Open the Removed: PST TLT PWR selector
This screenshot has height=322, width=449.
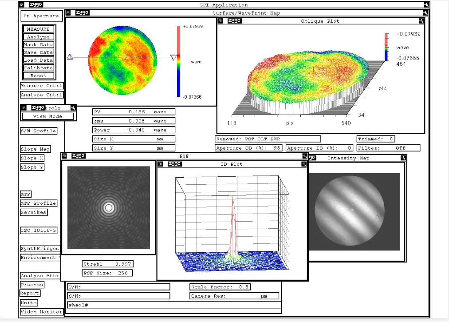[268, 139]
